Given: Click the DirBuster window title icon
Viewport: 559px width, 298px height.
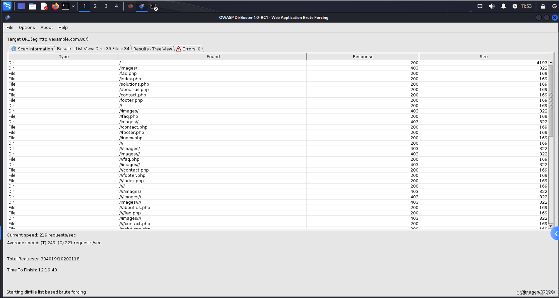Looking at the screenshot, I should (x=8, y=17).
